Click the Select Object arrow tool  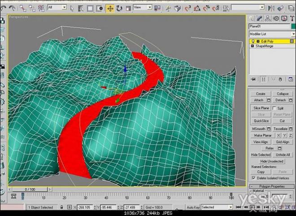(x=72, y=9)
